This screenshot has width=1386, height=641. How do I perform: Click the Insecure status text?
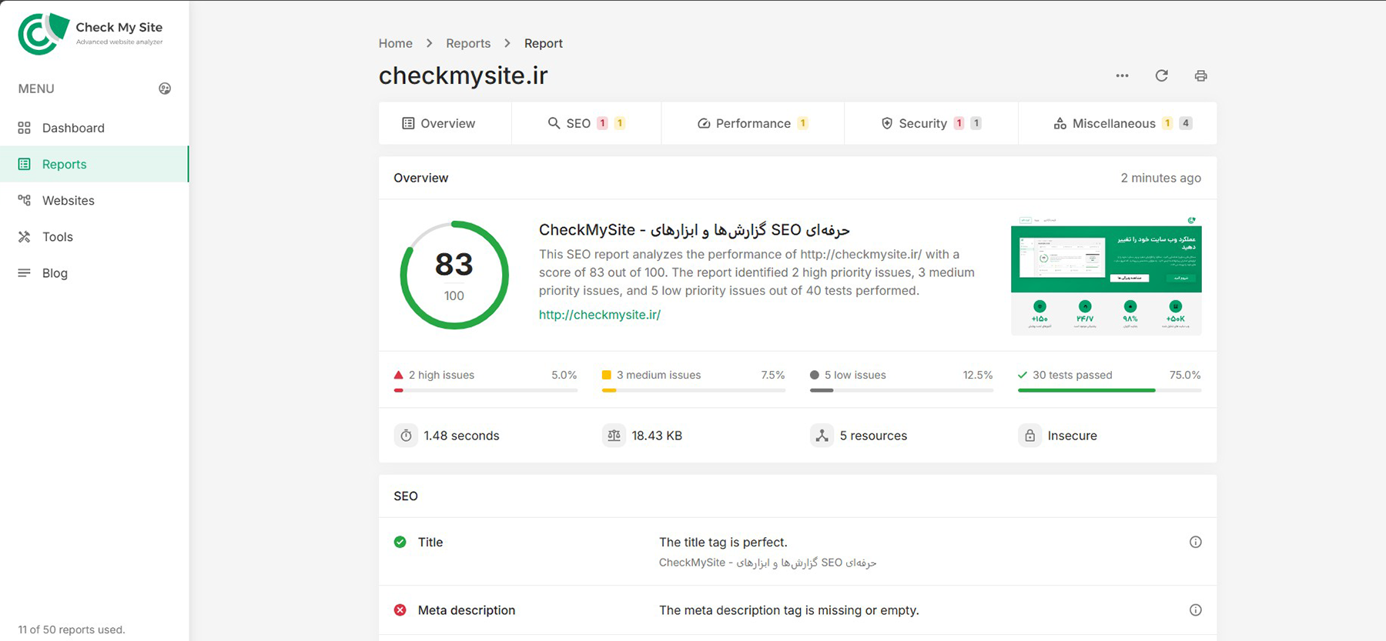point(1072,436)
